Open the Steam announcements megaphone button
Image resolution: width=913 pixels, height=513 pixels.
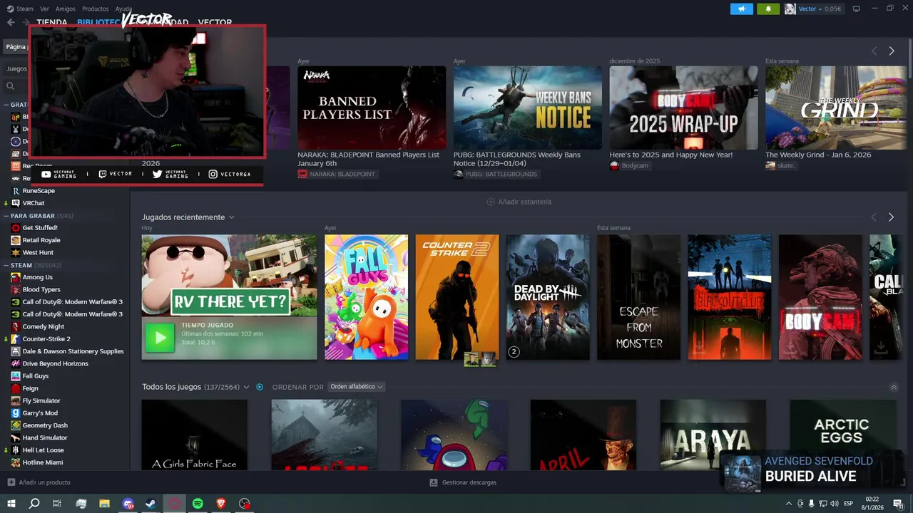point(742,9)
